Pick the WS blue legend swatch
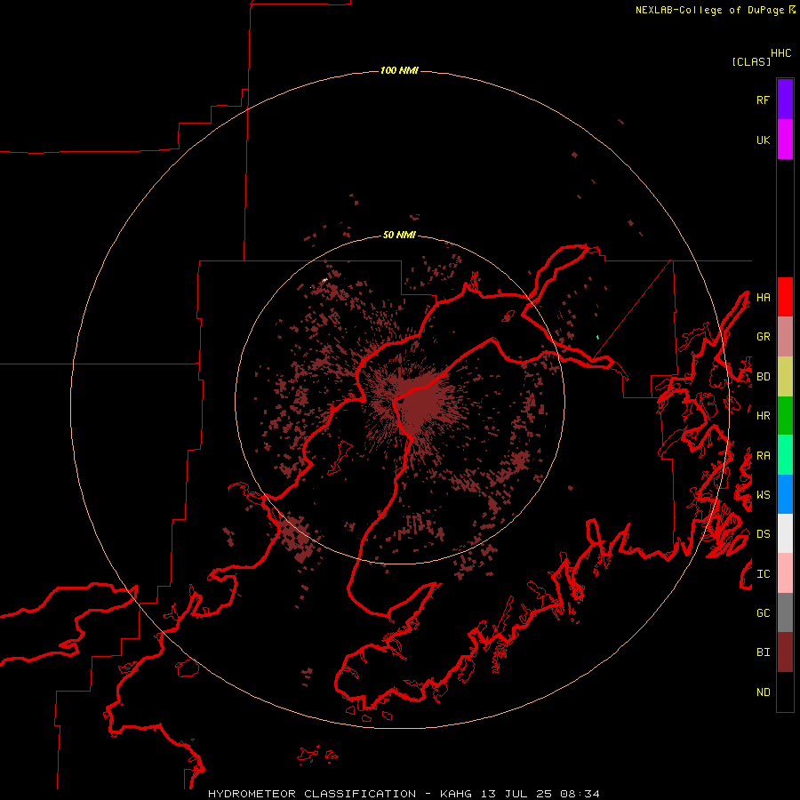The width and height of the screenshot is (800, 800). coord(785,494)
